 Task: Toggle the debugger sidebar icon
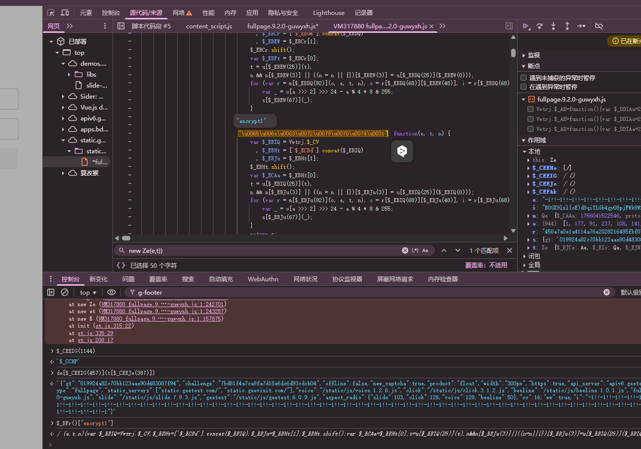point(509,26)
